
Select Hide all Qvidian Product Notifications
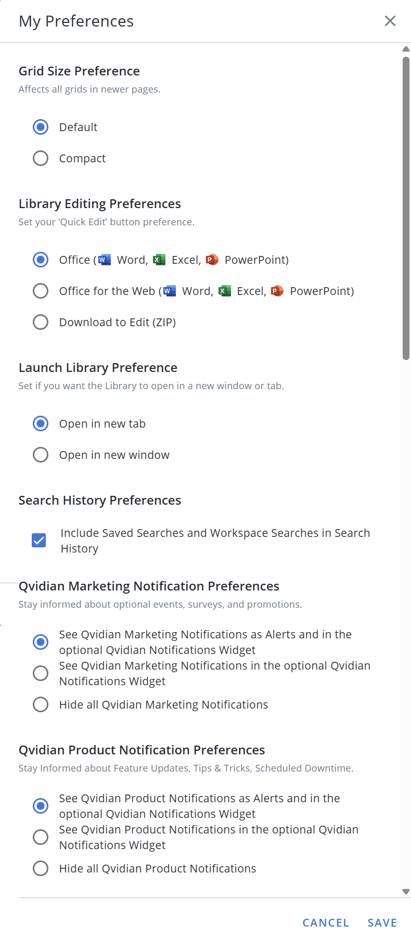[x=41, y=868]
